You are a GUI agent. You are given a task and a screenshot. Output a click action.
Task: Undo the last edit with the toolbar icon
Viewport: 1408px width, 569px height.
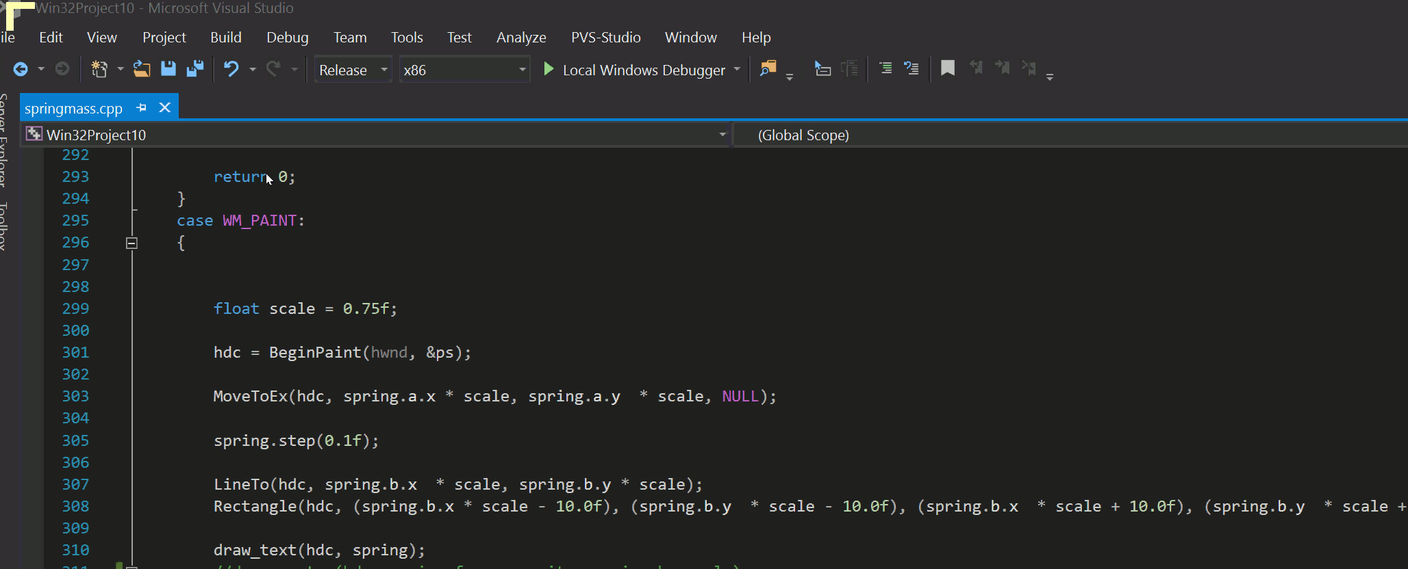[x=231, y=69]
